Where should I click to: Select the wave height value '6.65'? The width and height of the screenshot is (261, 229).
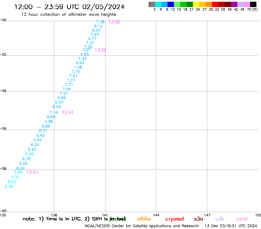[85, 54]
